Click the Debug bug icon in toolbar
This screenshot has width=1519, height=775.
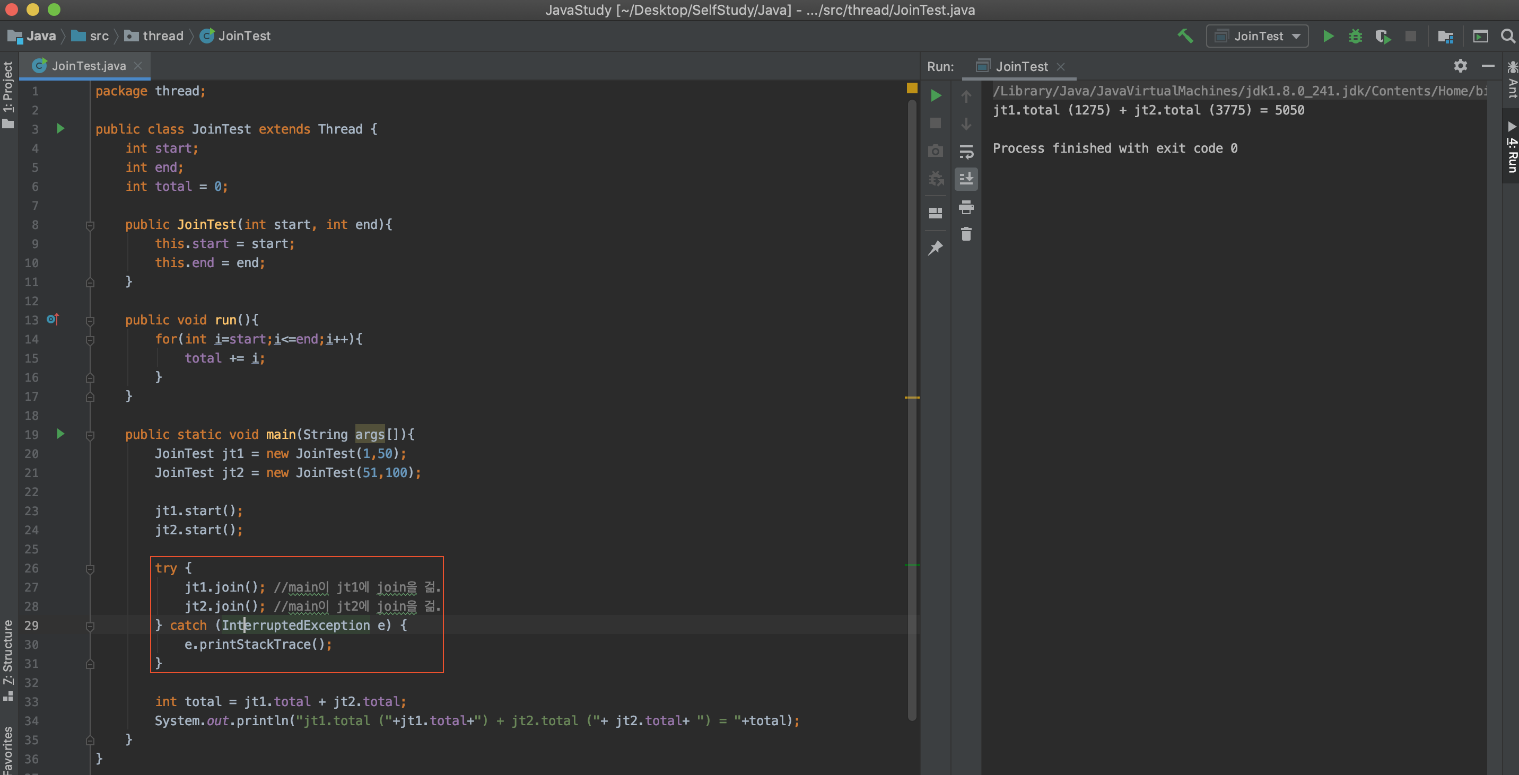pos(1355,36)
